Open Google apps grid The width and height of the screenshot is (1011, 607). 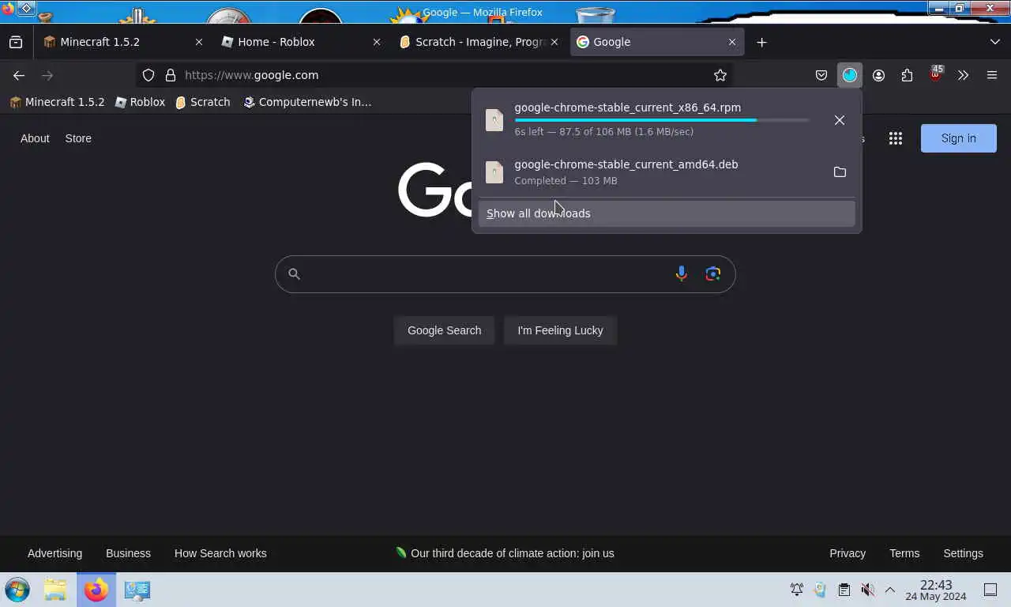(x=895, y=138)
